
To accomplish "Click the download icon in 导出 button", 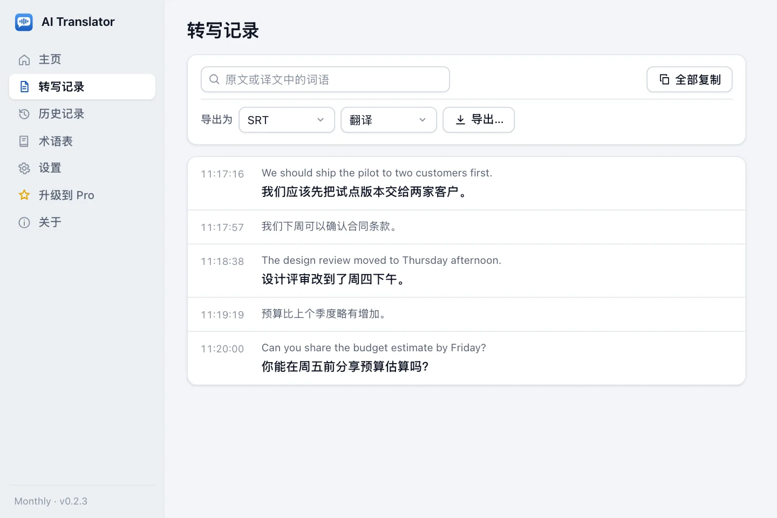I will [460, 120].
